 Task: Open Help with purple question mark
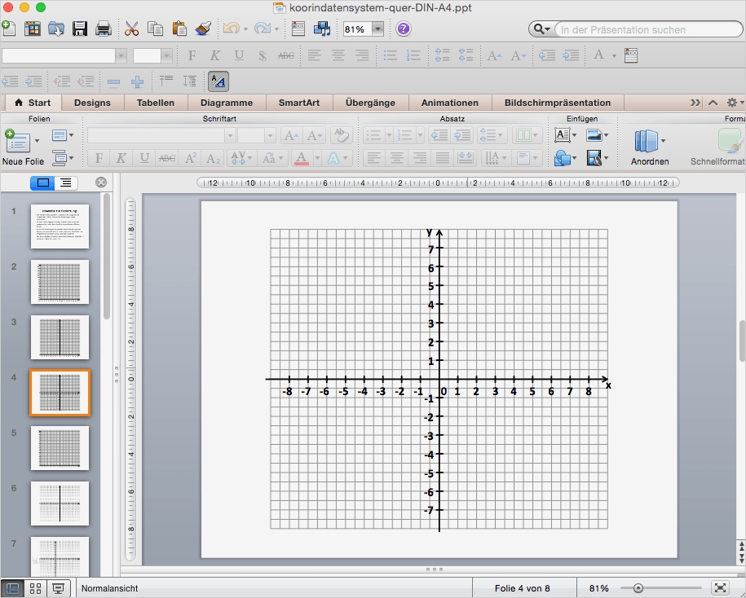point(404,29)
